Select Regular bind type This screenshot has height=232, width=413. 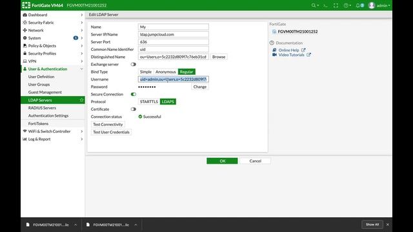(x=186, y=72)
